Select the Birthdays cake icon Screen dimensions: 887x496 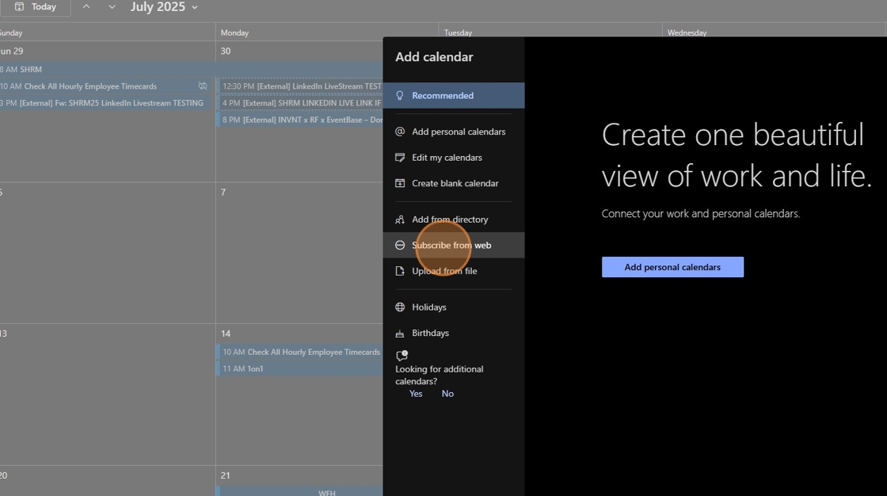pyautogui.click(x=400, y=334)
